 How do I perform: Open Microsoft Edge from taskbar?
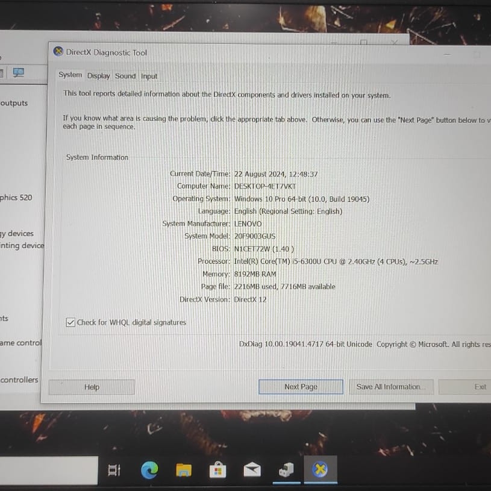(x=149, y=470)
